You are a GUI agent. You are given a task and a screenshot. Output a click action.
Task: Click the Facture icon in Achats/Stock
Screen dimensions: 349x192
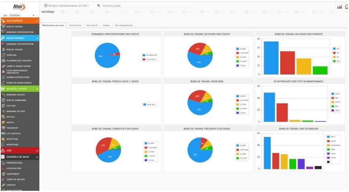point(3,105)
